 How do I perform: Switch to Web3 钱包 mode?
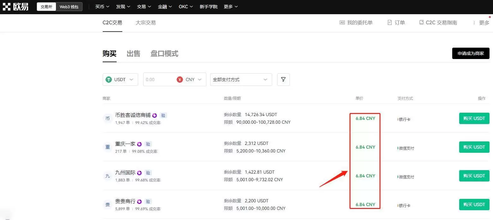(69, 6)
